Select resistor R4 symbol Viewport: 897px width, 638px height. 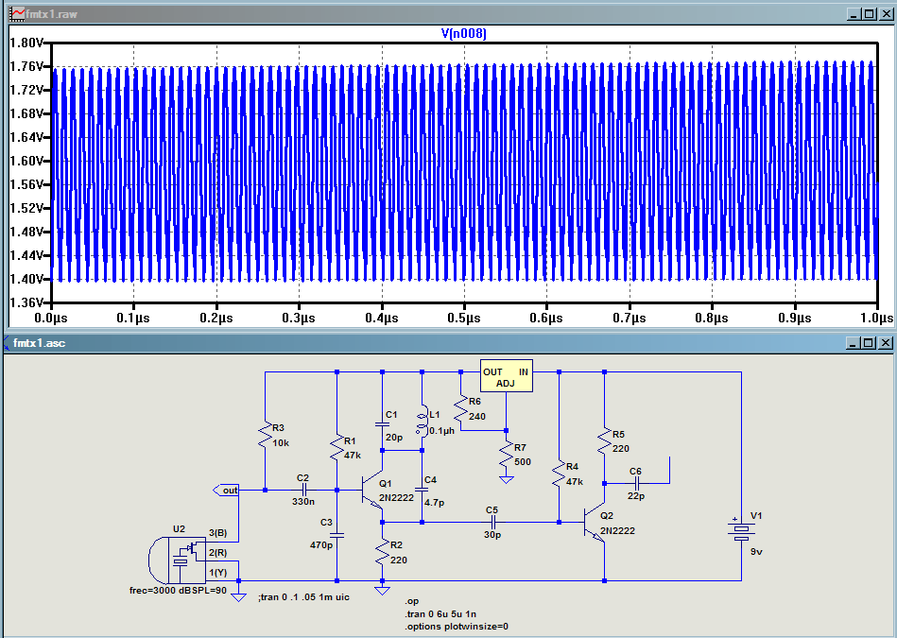559,474
